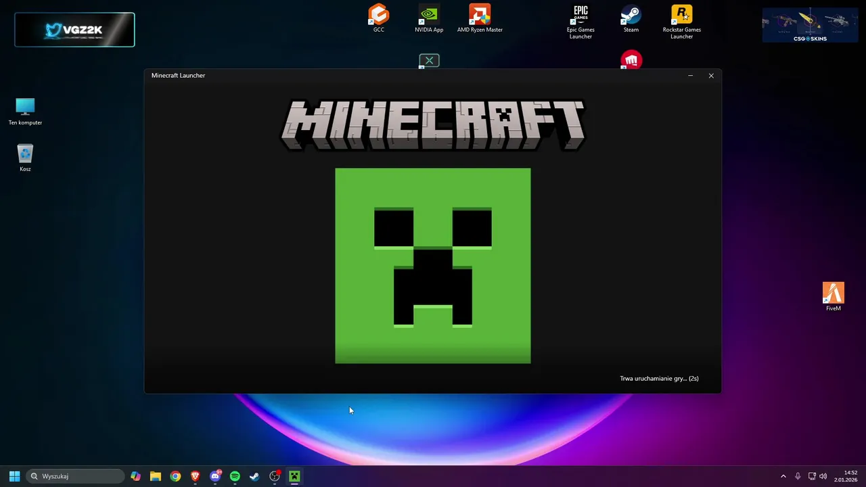
Task: Open the Epic Games Launcher shortcut
Action: [x=580, y=22]
